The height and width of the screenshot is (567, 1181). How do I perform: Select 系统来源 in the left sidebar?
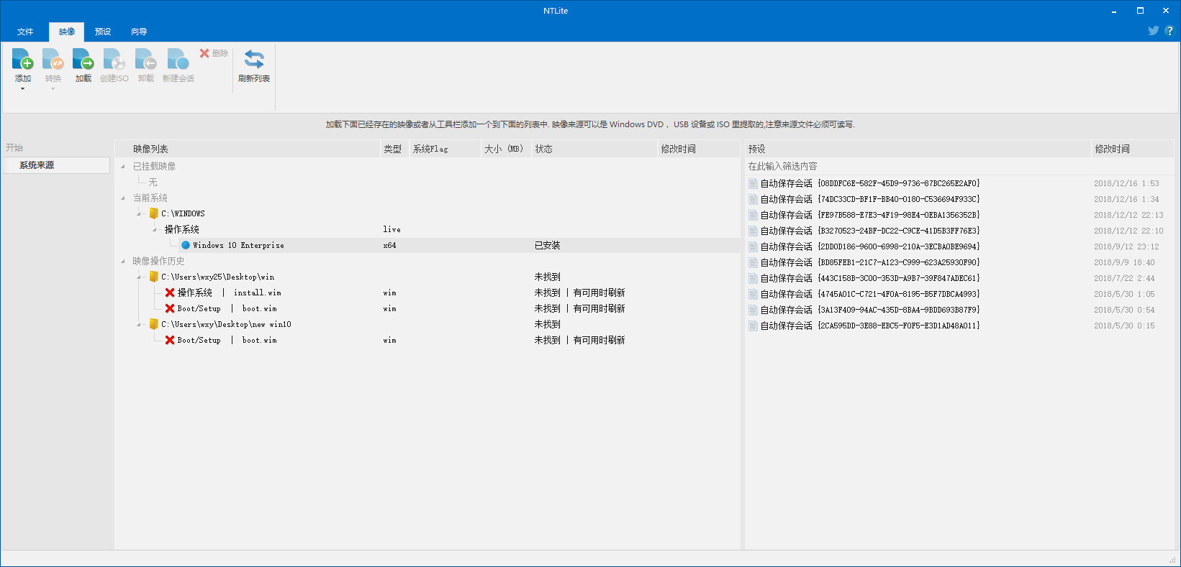[x=56, y=165]
